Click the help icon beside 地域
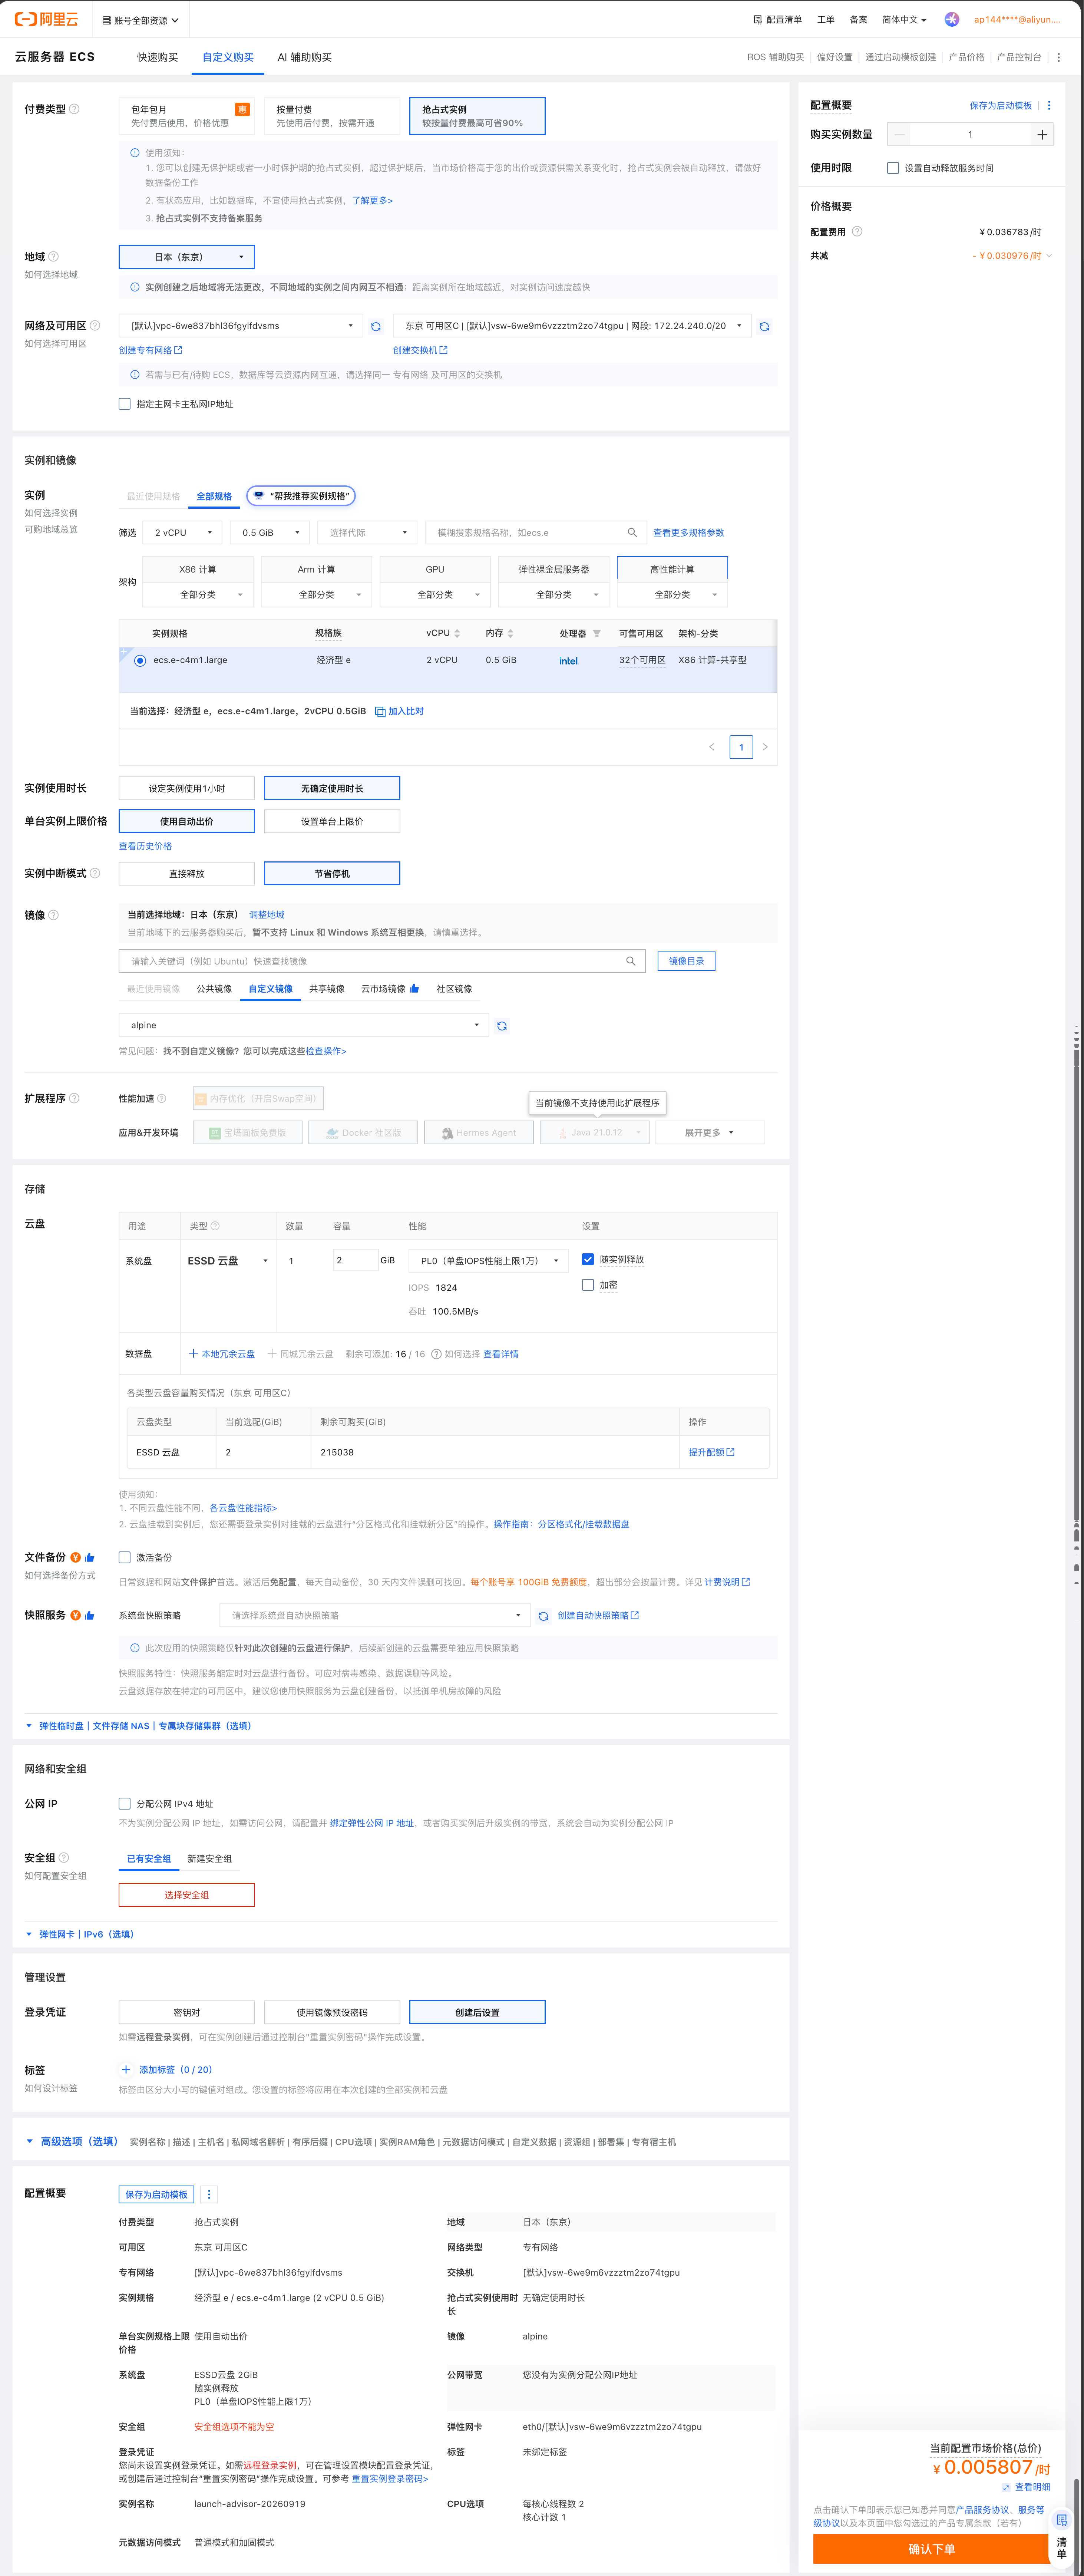Screen dimensions: 1084x2576 click(x=54, y=257)
